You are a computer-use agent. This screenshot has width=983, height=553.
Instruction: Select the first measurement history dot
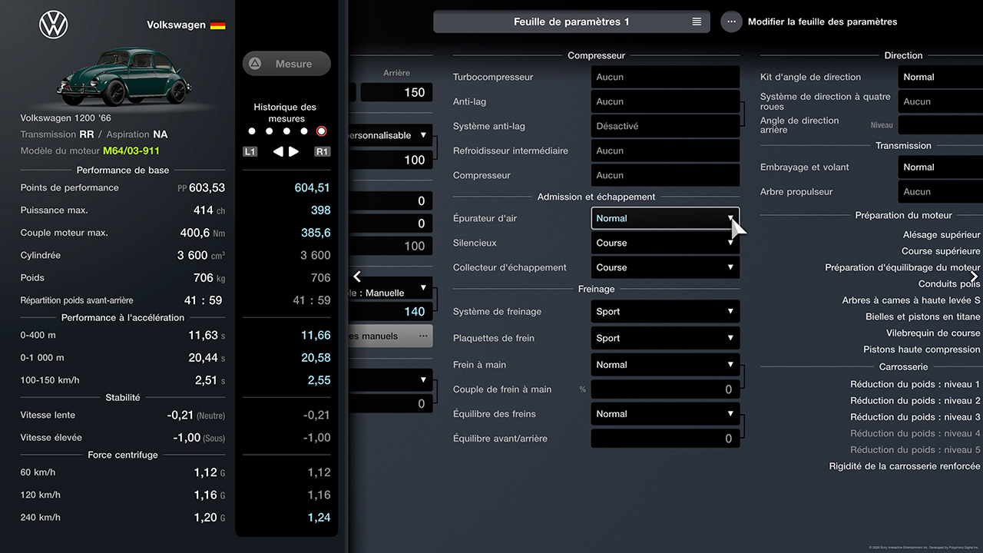(x=251, y=131)
